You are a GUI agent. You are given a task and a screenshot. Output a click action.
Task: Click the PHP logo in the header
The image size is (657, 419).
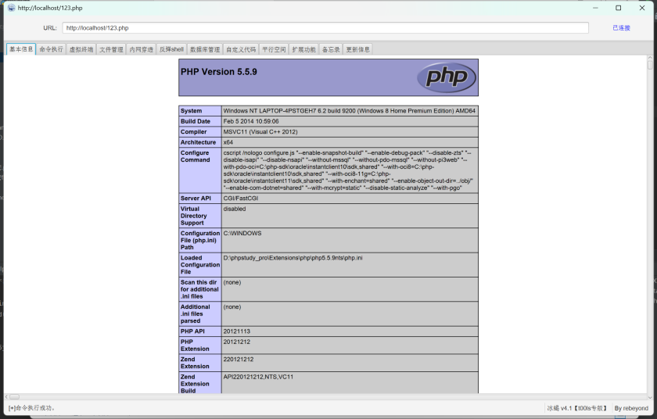point(447,77)
